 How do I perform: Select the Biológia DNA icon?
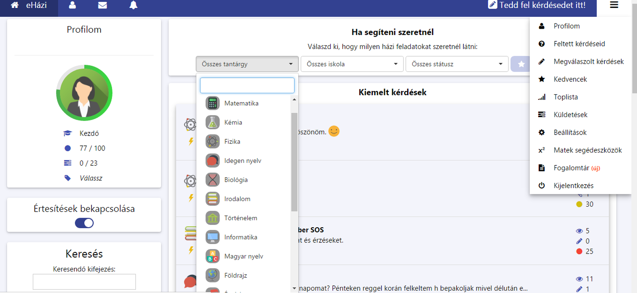[212, 180]
